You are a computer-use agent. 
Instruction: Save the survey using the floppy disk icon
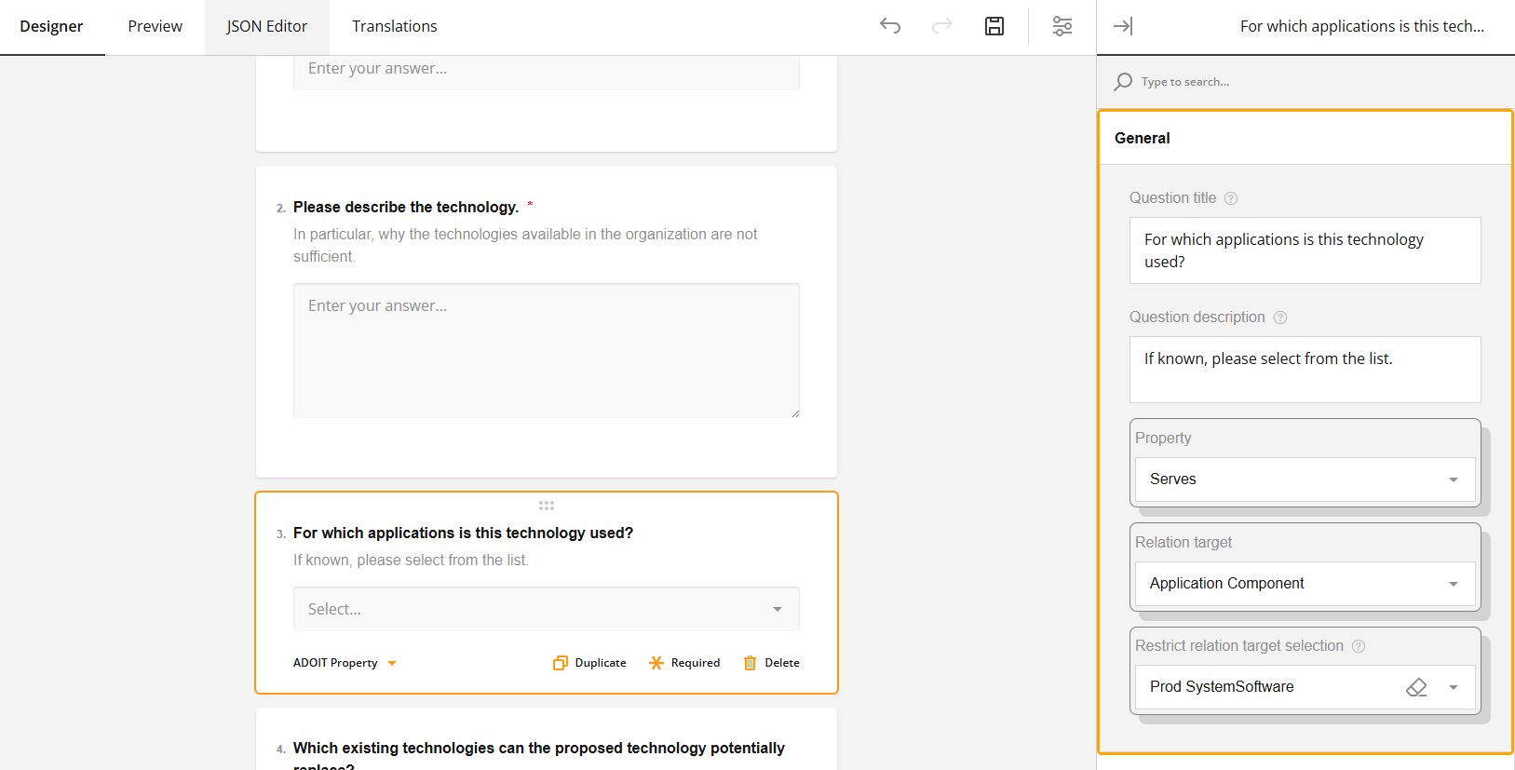[x=994, y=26]
